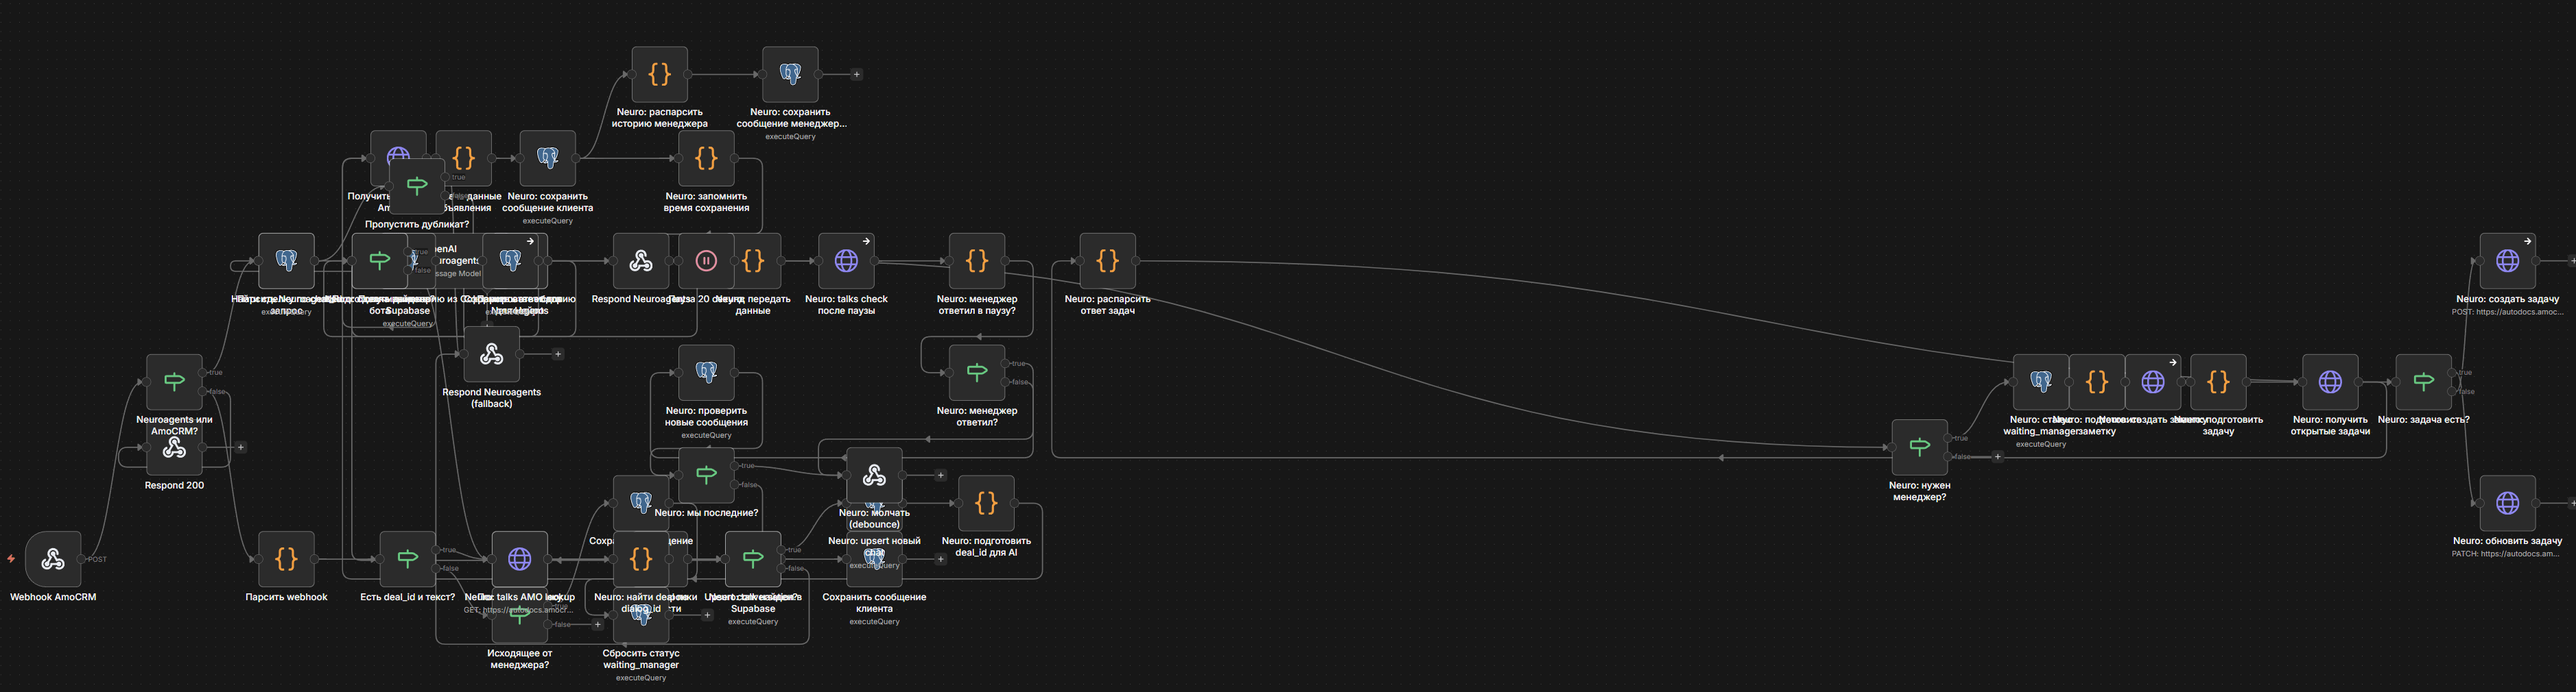Open 'Neuro: распарсить историю менеджера' code node
Viewport: 2576px width, 692px height.
[659, 74]
